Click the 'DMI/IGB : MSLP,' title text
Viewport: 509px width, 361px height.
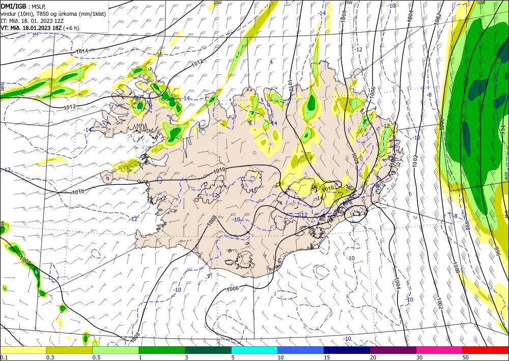(x=23, y=6)
